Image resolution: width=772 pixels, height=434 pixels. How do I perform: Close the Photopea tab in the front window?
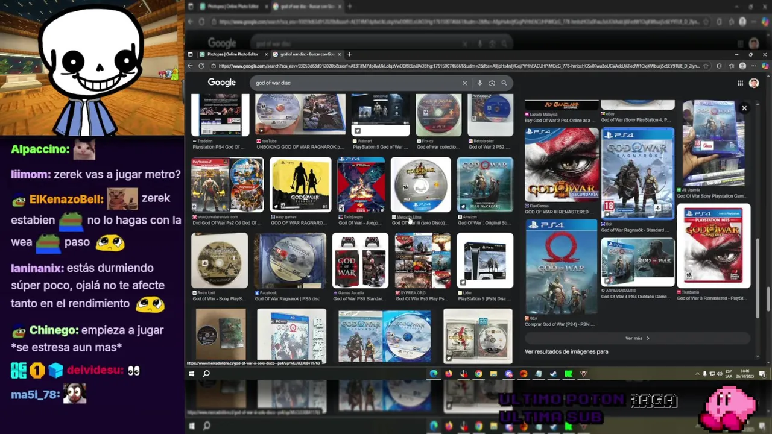266,54
